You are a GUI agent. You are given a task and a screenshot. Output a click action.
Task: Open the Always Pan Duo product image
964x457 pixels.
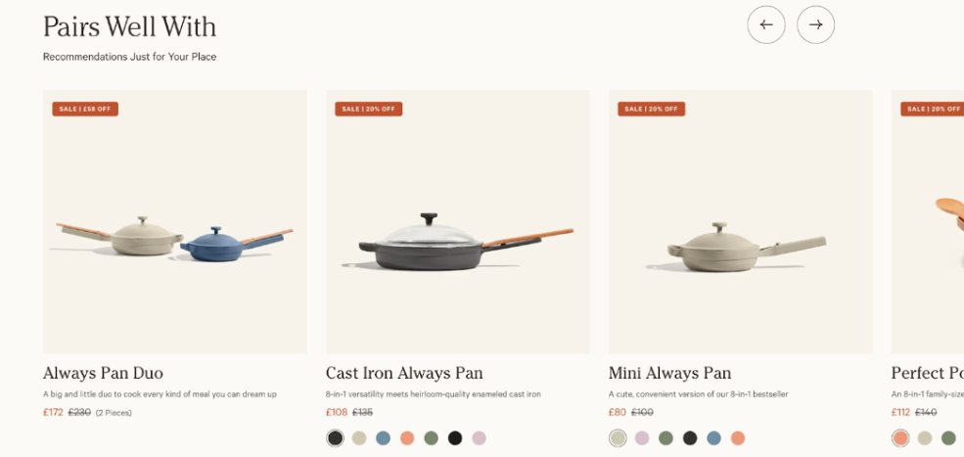point(174,222)
